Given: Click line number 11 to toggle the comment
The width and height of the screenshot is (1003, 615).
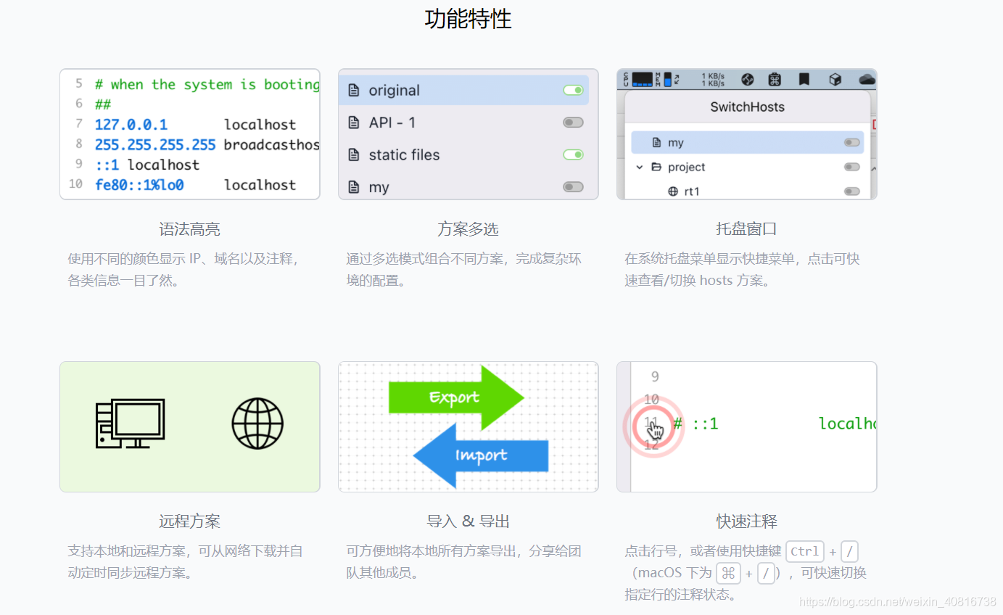Looking at the screenshot, I should (652, 421).
